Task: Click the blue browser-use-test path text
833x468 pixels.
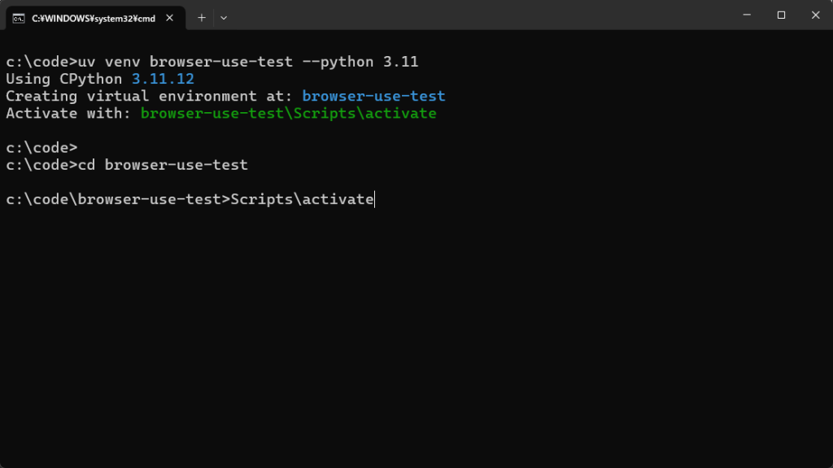Action: 373,96
